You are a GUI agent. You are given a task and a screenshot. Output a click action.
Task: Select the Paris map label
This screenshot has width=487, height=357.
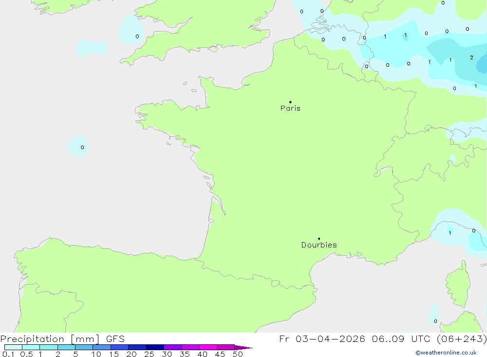coord(290,108)
